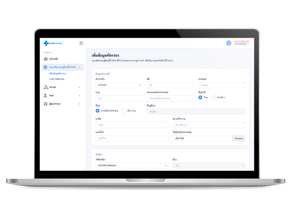This screenshot has height=197, width=291.
Task: Click the หมอ doctor icon in sidebar
Action: click(46, 95)
